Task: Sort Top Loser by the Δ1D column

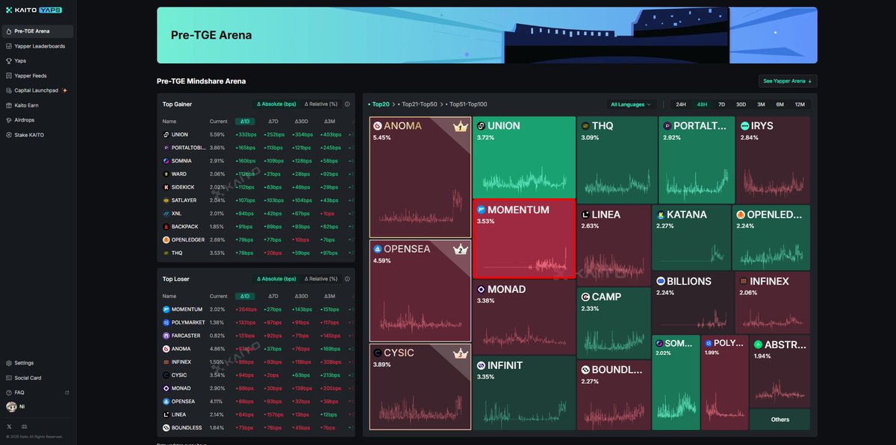Action: point(245,296)
